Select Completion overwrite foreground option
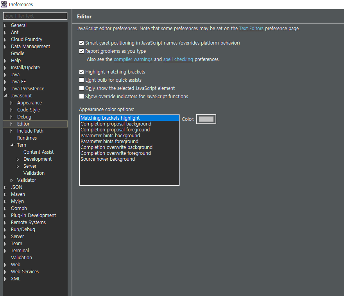Viewport: 344px width, 296px height. (129, 153)
